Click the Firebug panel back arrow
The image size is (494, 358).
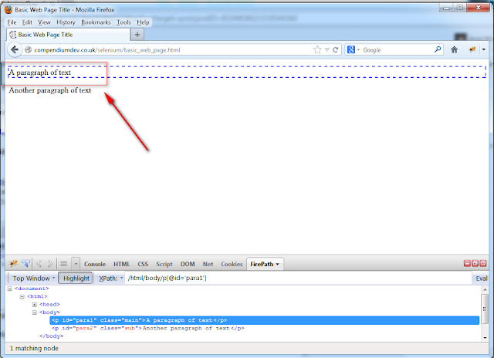pyautogui.click(x=39, y=264)
